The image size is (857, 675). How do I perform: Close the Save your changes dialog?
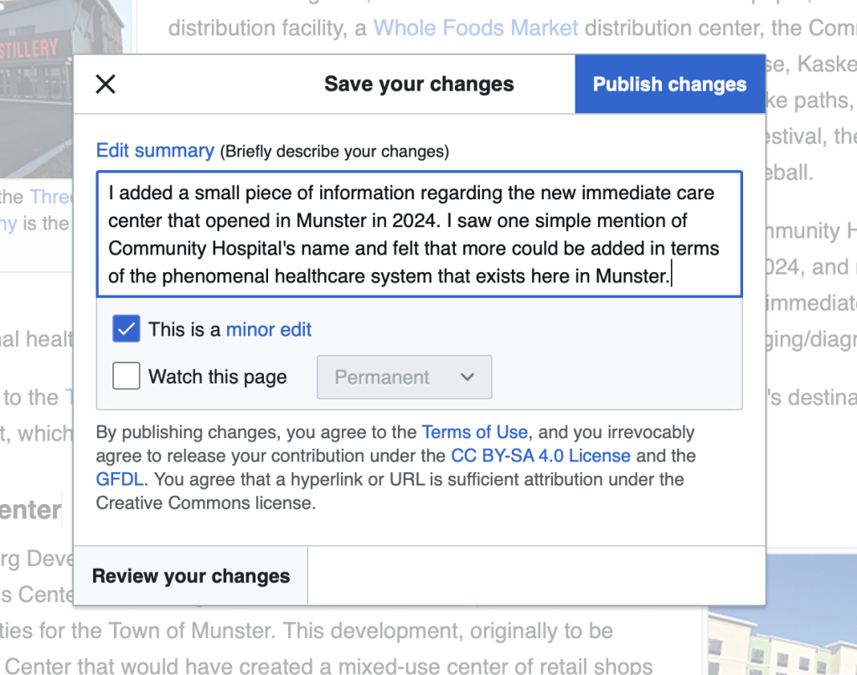(x=106, y=84)
